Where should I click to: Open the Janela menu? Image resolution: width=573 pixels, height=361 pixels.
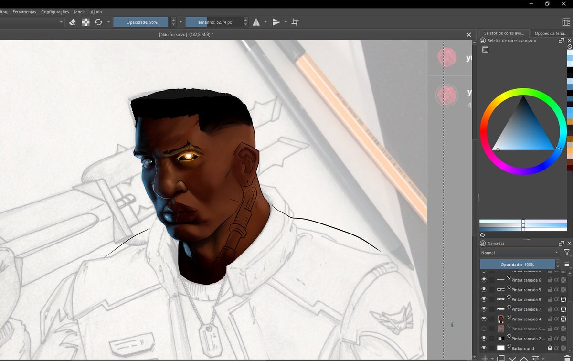pos(80,11)
